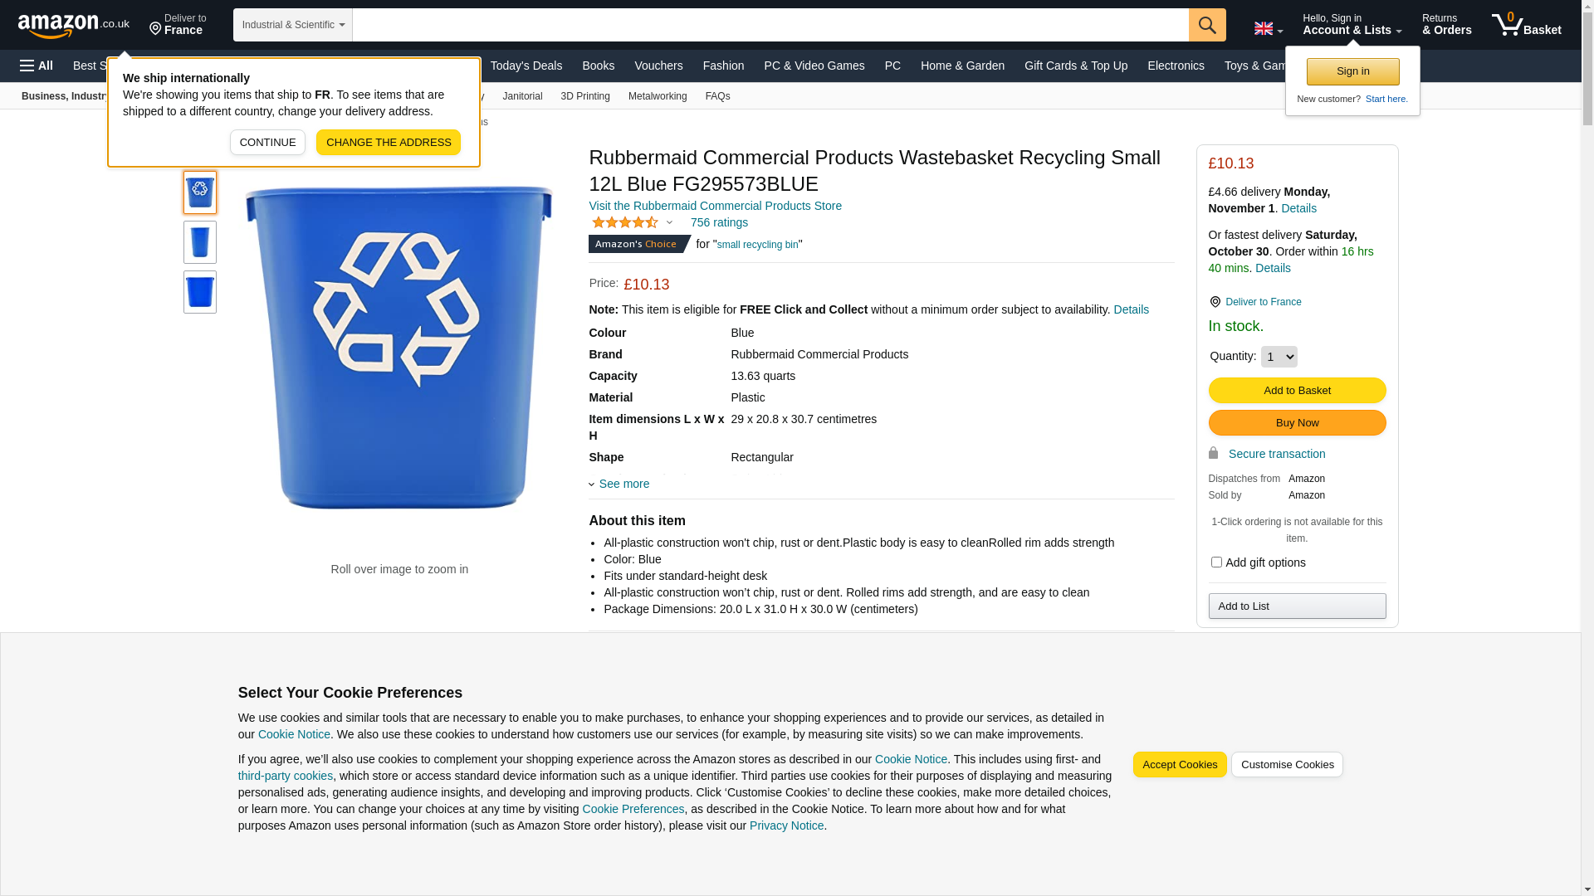Select the third product thumbnail image

tap(200, 292)
